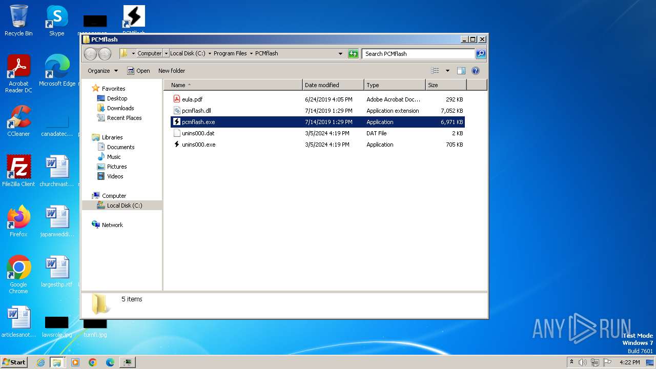
Task: Select the articlesanot document on desktop
Action: pyautogui.click(x=18, y=322)
